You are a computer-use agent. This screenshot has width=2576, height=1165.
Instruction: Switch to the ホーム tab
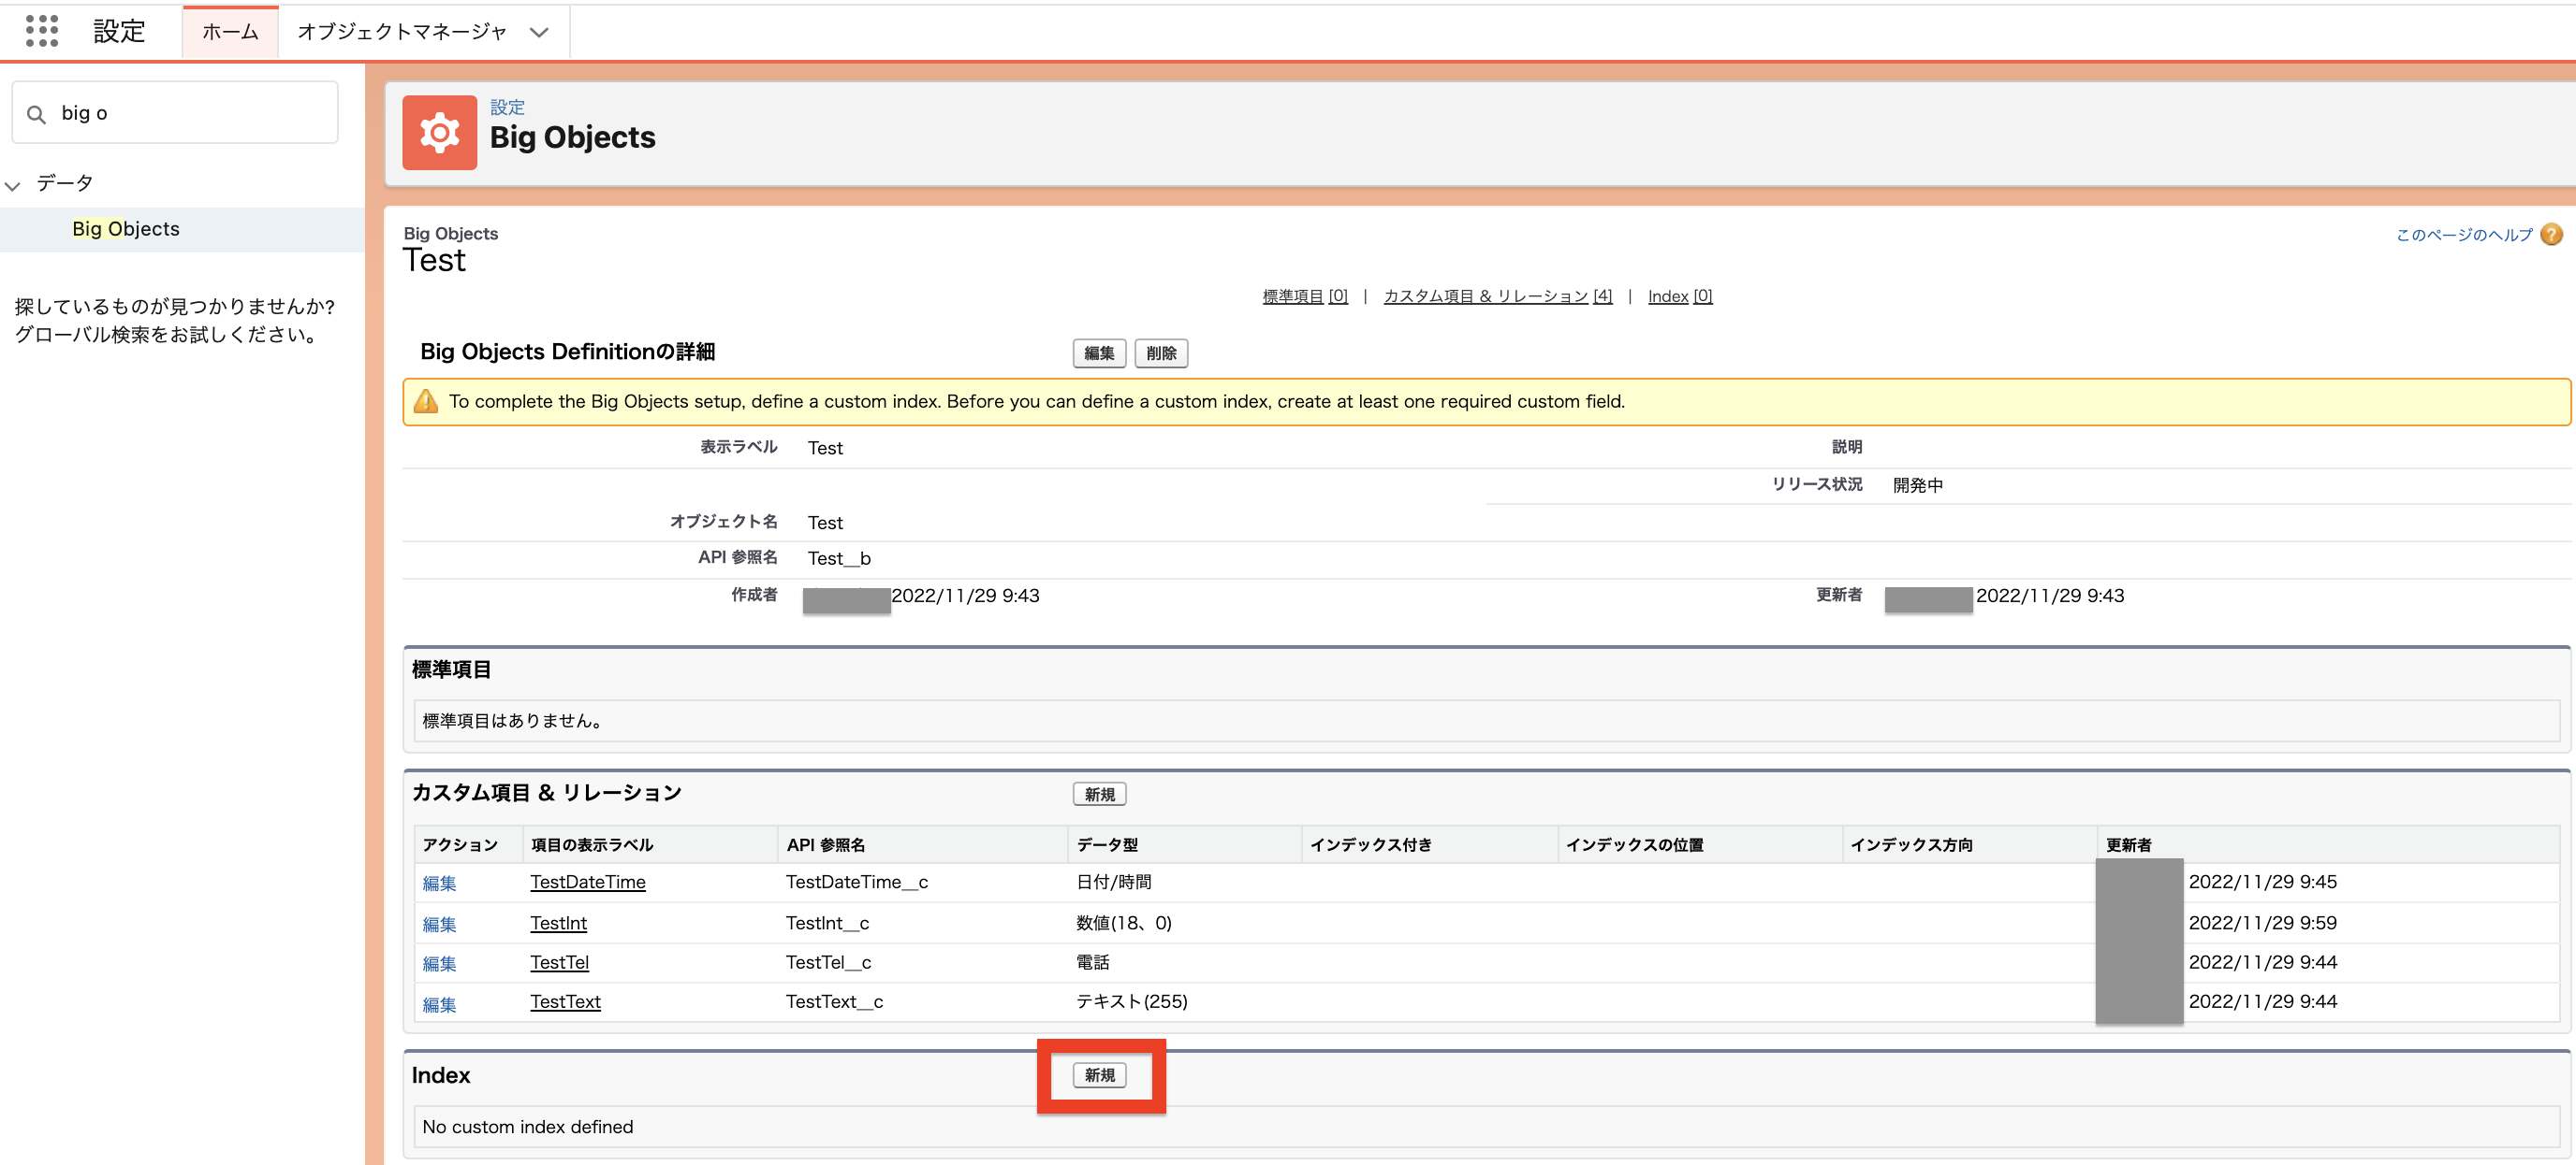tap(229, 31)
